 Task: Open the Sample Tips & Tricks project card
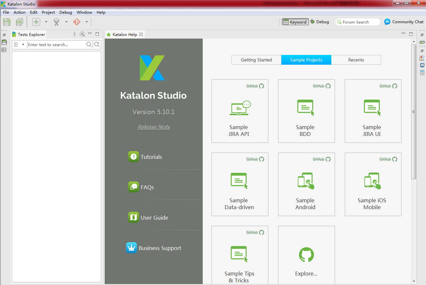[x=240, y=255]
